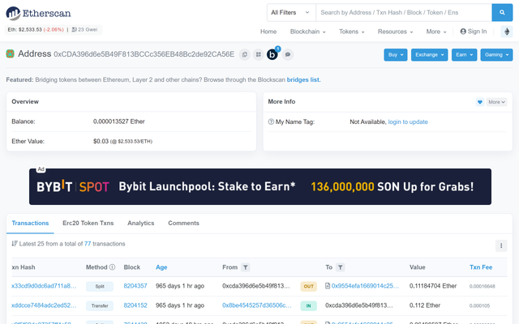Click the Split method badge
This screenshot has height=324, width=519.
(x=100, y=286)
